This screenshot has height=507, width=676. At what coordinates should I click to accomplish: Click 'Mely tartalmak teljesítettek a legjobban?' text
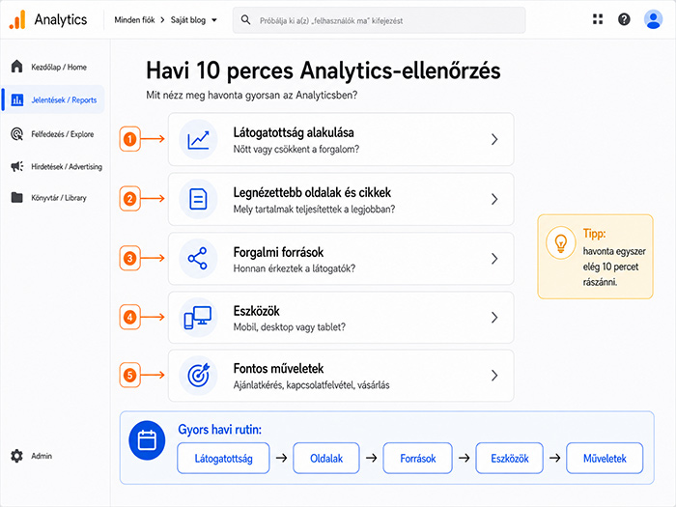pos(314,210)
